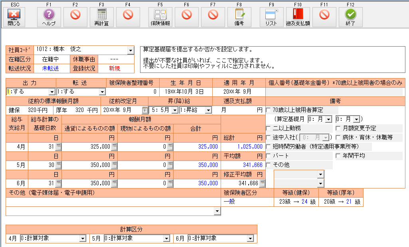Toggle the その他 checkbox in 備考
This screenshot has width=409, height=247.
pos(269,165)
